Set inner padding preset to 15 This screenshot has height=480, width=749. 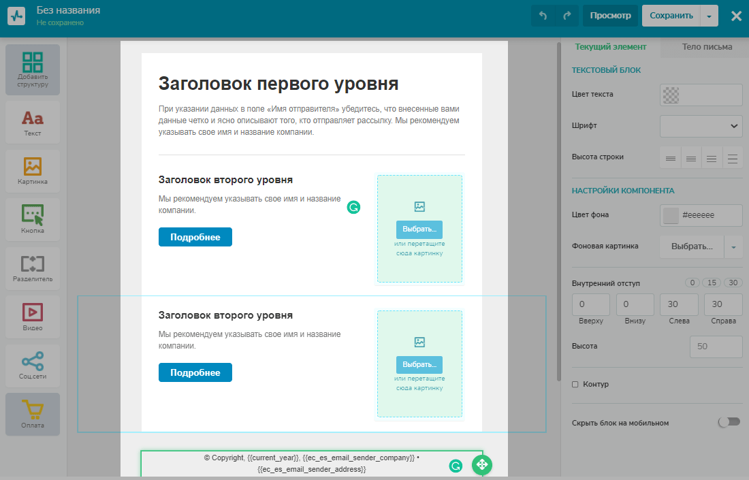pos(712,283)
